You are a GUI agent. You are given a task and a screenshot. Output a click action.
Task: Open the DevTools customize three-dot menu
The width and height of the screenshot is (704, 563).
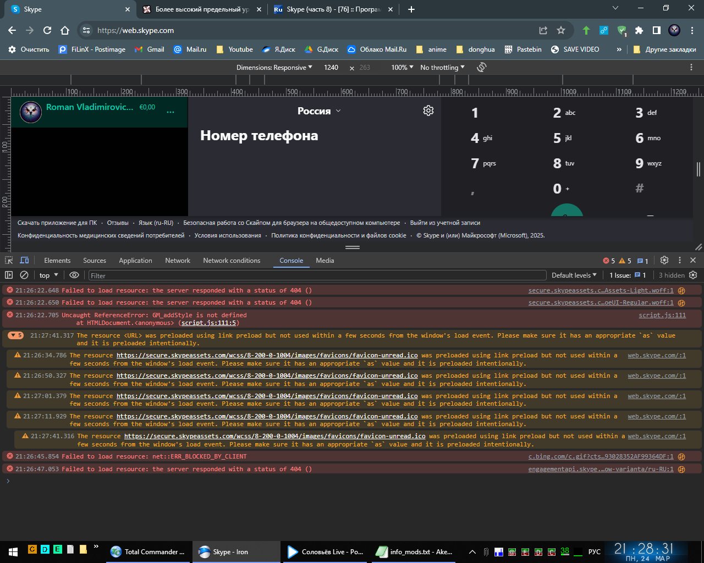pos(680,260)
